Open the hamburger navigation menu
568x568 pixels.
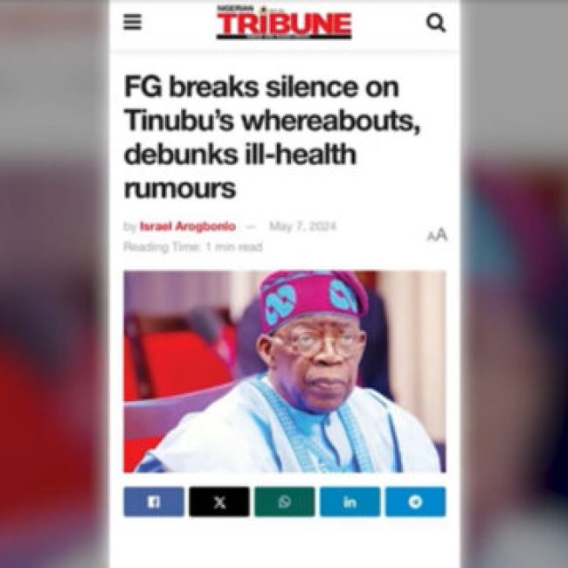pyautogui.click(x=132, y=23)
